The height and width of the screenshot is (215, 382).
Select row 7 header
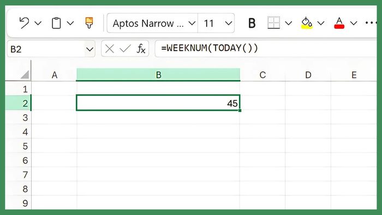click(x=18, y=174)
